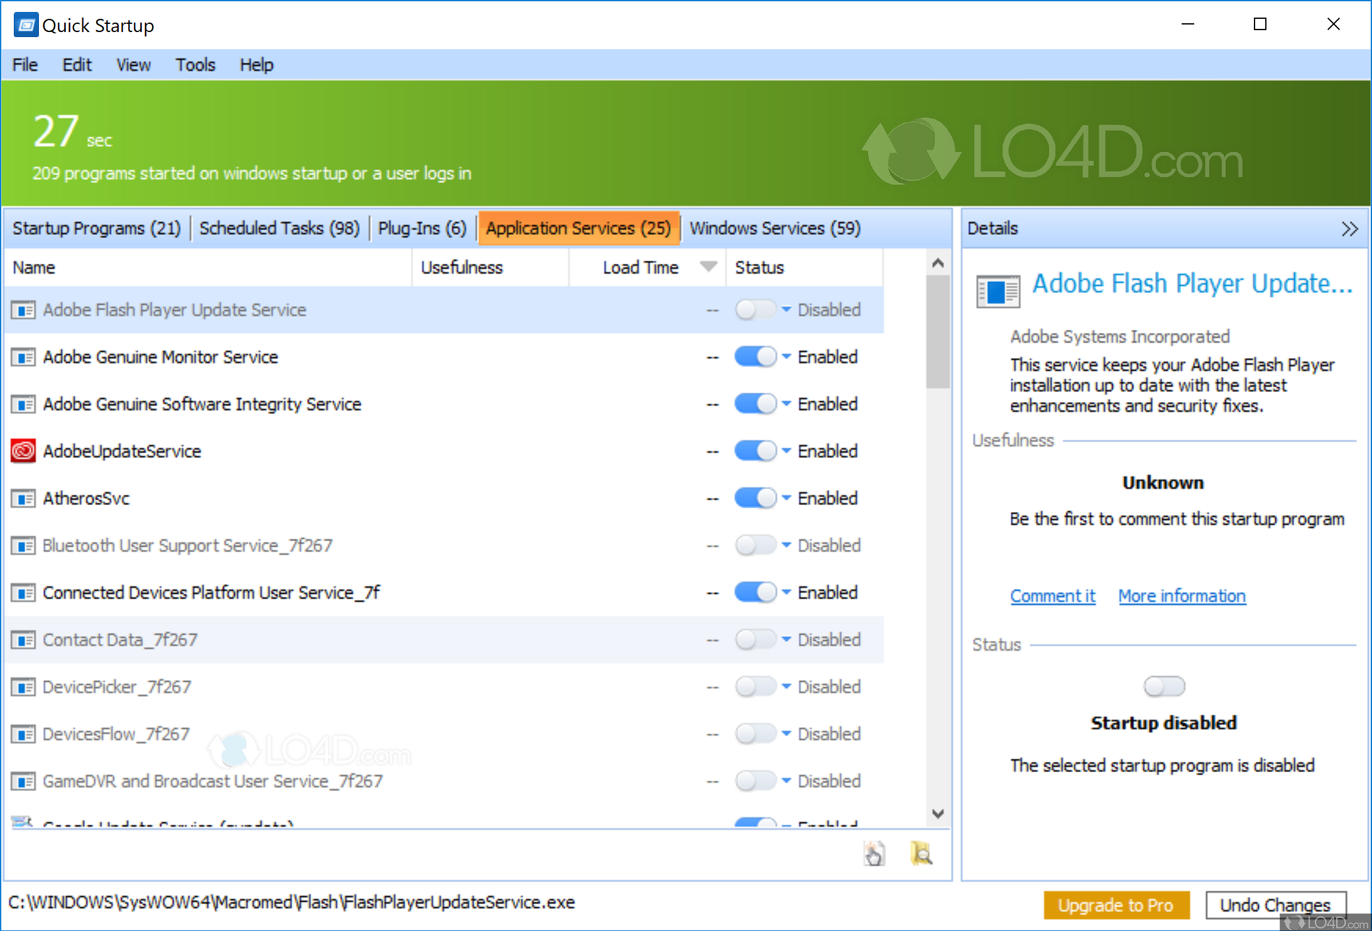Click the Contact Data_7f267 row icon
This screenshot has height=931, width=1372.
click(x=23, y=640)
